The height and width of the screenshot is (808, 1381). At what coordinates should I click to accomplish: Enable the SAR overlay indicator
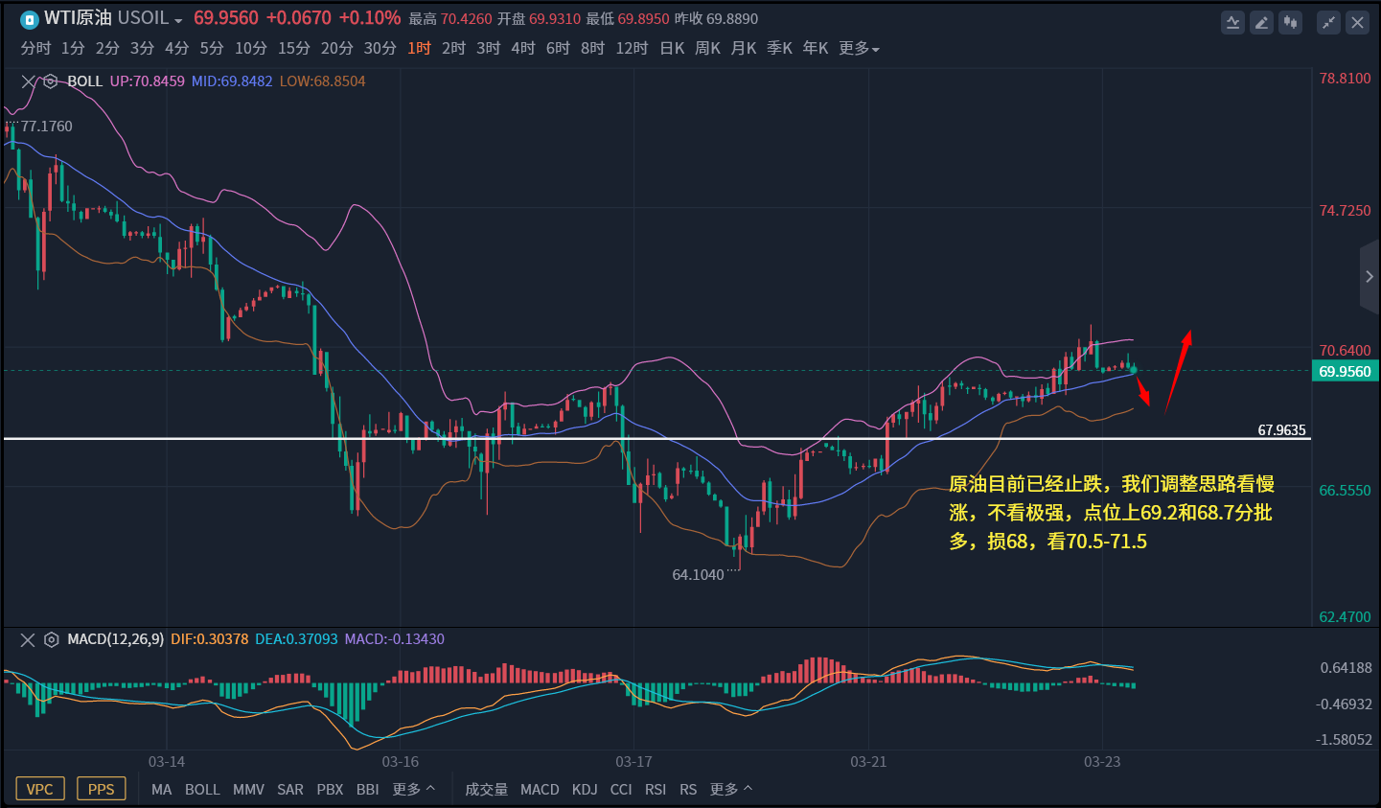(289, 789)
